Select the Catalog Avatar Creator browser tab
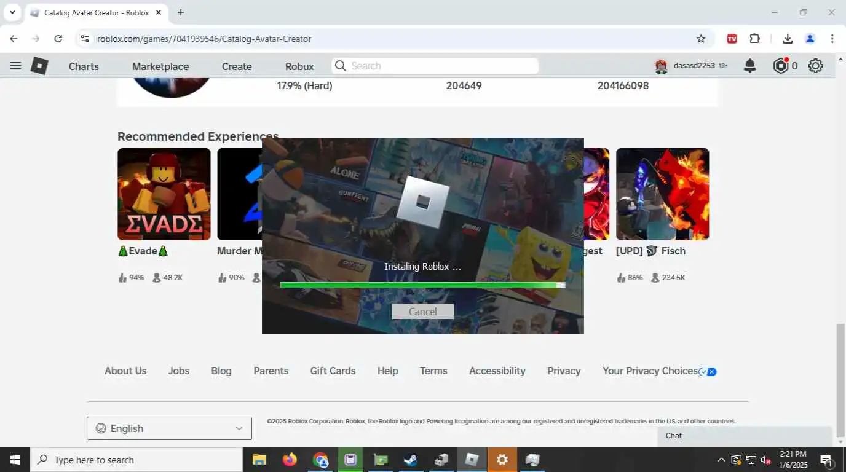Screen dimensions: 846x472 tap(95, 13)
